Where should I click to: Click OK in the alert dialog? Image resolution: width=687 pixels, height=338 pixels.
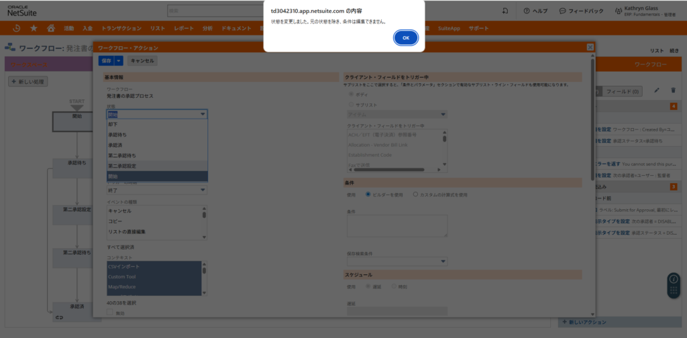pos(405,38)
